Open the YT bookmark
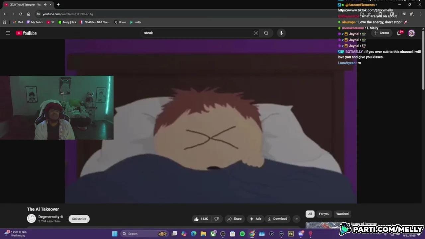 [x=51, y=22]
